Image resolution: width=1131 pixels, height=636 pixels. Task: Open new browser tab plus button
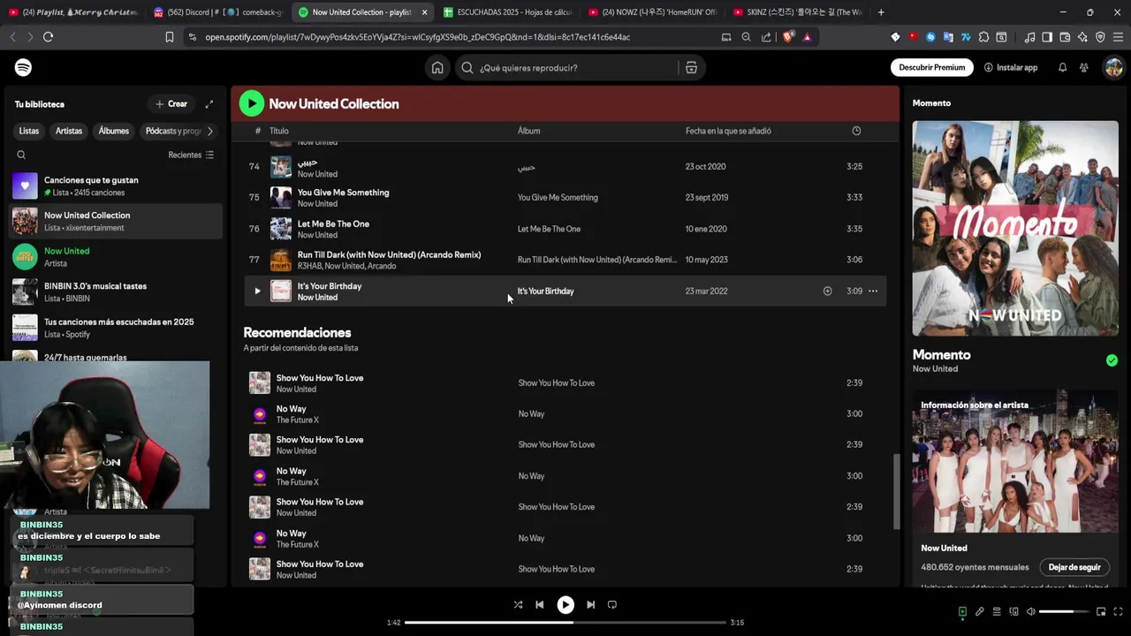click(881, 12)
